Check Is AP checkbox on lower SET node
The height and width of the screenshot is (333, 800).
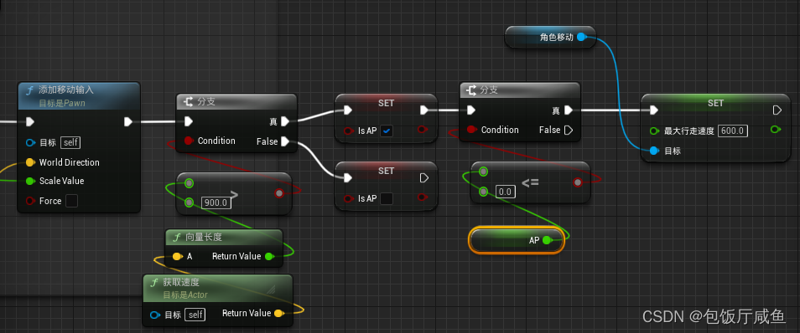(x=387, y=198)
